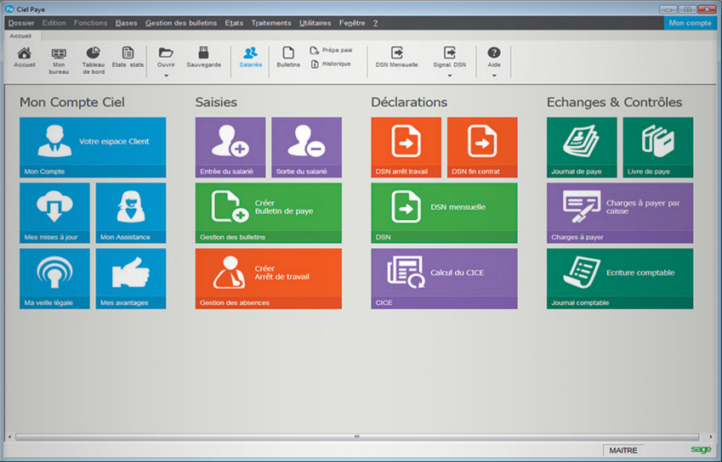Open Prépa paie in toolbar
This screenshot has width=722, height=462.
pyautogui.click(x=331, y=50)
